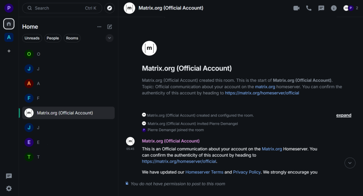The width and height of the screenshot is (363, 196).
Task: Select the Home space icon
Action: (9, 24)
